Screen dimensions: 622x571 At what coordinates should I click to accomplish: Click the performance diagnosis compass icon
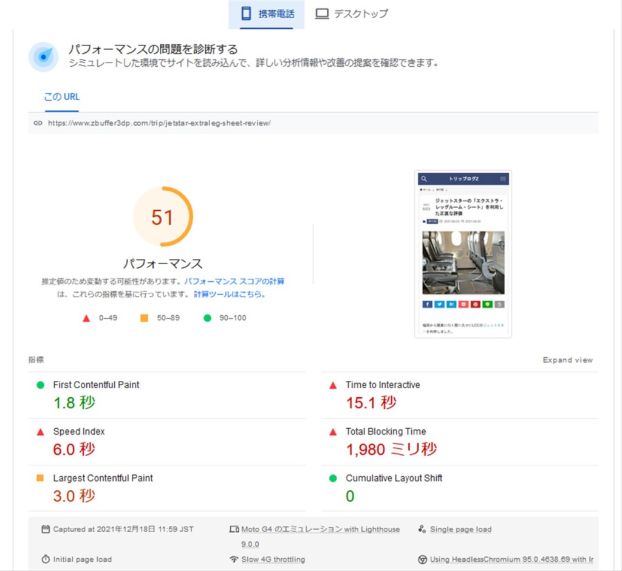(x=43, y=56)
